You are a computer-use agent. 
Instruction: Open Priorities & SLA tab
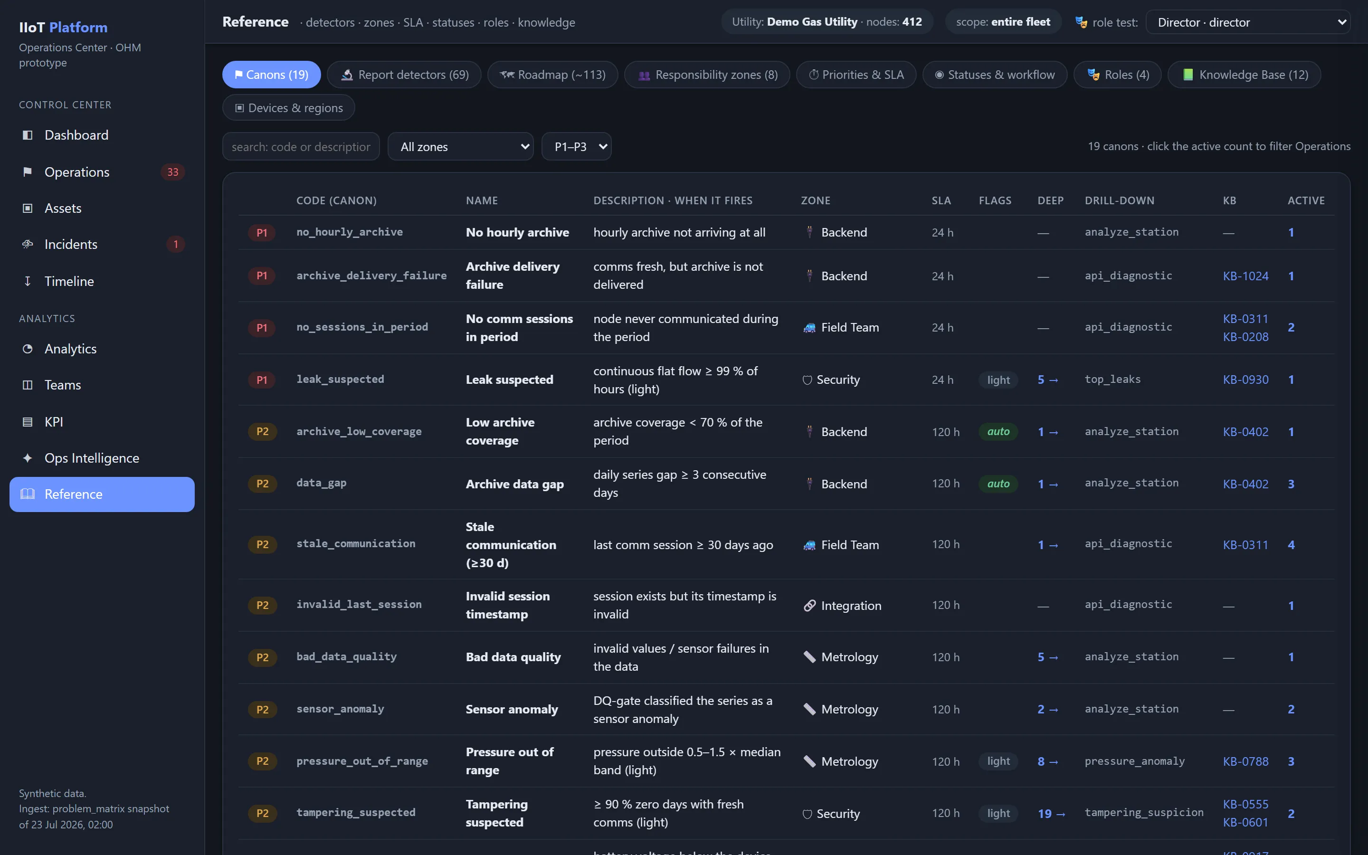tap(856, 75)
